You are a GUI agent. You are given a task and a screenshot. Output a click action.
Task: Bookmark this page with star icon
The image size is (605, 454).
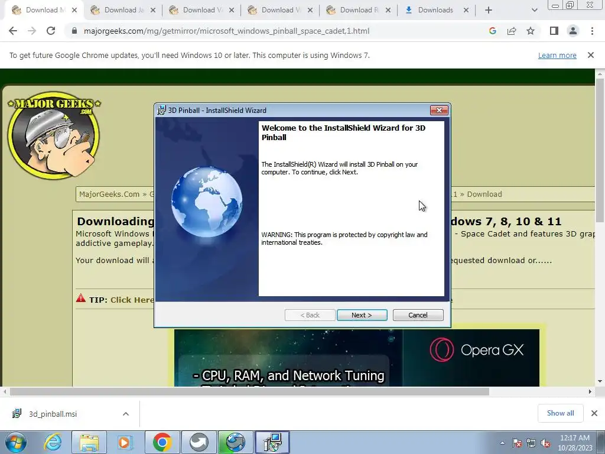click(531, 31)
